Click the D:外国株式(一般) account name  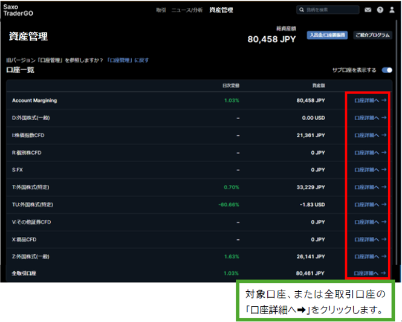[x=31, y=118]
